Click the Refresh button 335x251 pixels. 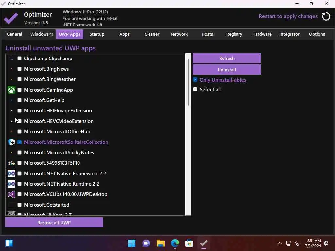227,58
